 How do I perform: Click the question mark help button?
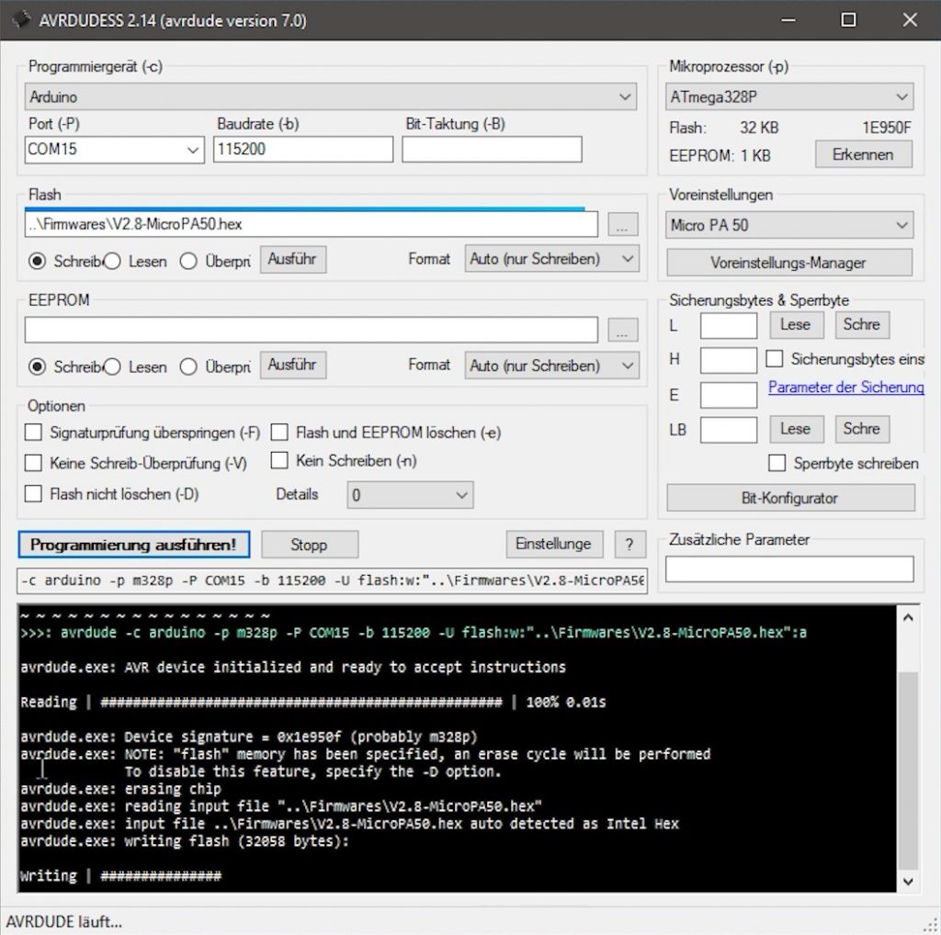(x=629, y=544)
